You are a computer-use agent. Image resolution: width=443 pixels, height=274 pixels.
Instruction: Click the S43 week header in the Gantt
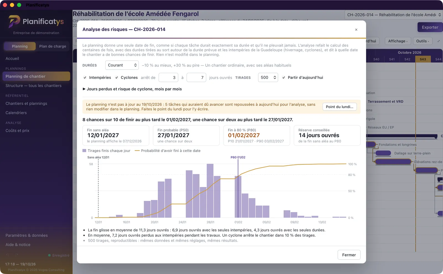point(423,59)
